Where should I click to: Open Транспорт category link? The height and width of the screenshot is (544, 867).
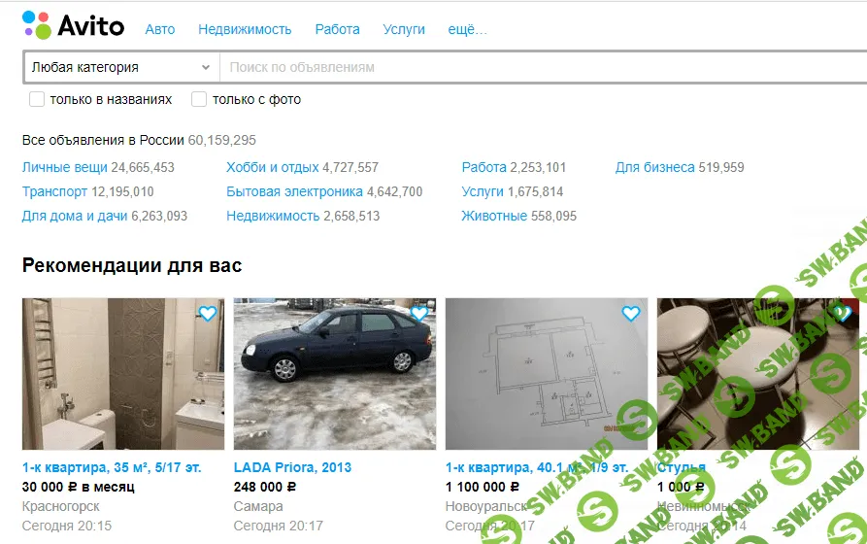54,191
